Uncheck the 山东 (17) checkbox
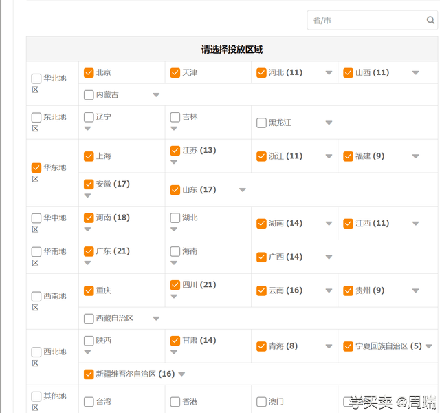 pos(175,190)
